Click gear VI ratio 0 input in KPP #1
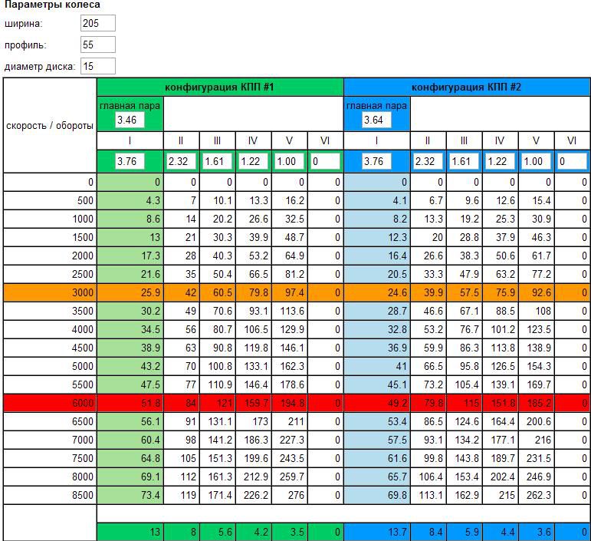 pos(326,161)
